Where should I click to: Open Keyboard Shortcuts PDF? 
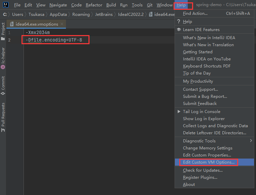214,66
